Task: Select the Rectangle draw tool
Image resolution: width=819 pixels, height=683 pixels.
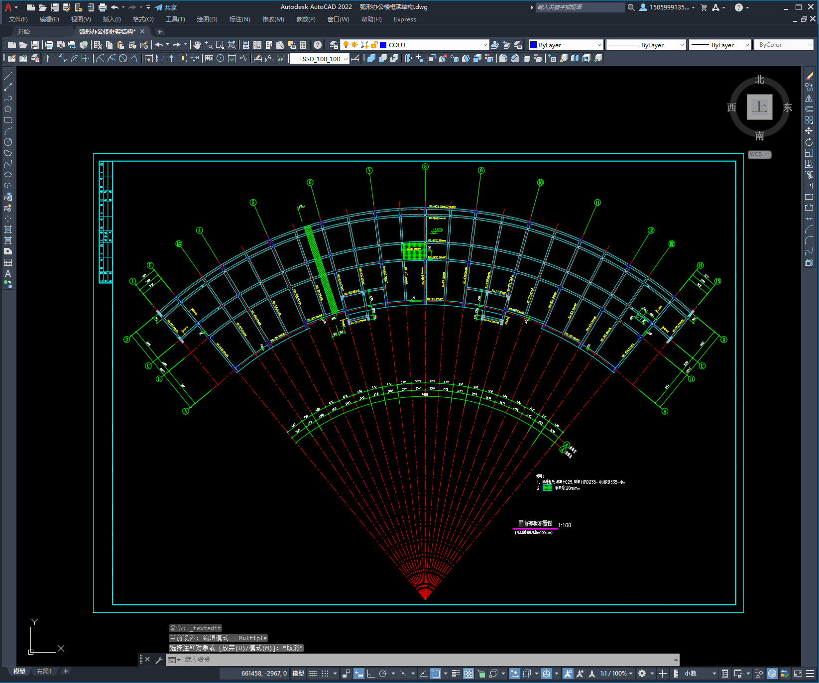Action: (8, 120)
